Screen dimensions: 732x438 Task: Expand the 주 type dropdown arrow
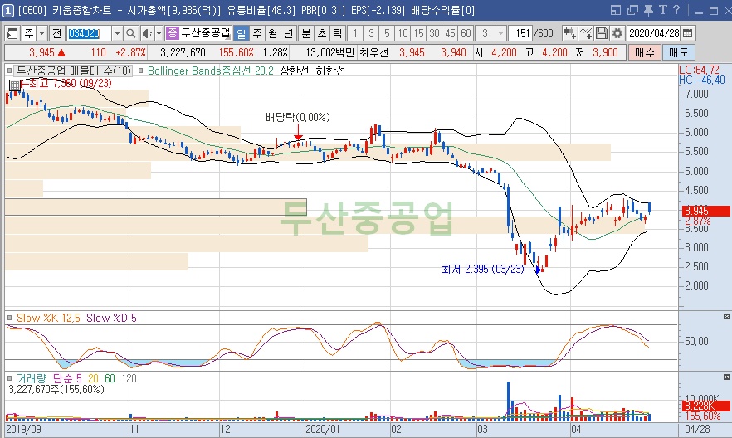click(42, 33)
